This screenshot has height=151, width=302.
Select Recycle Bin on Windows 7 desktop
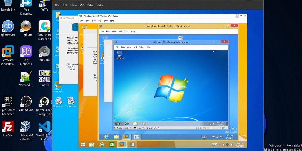coord(119,55)
